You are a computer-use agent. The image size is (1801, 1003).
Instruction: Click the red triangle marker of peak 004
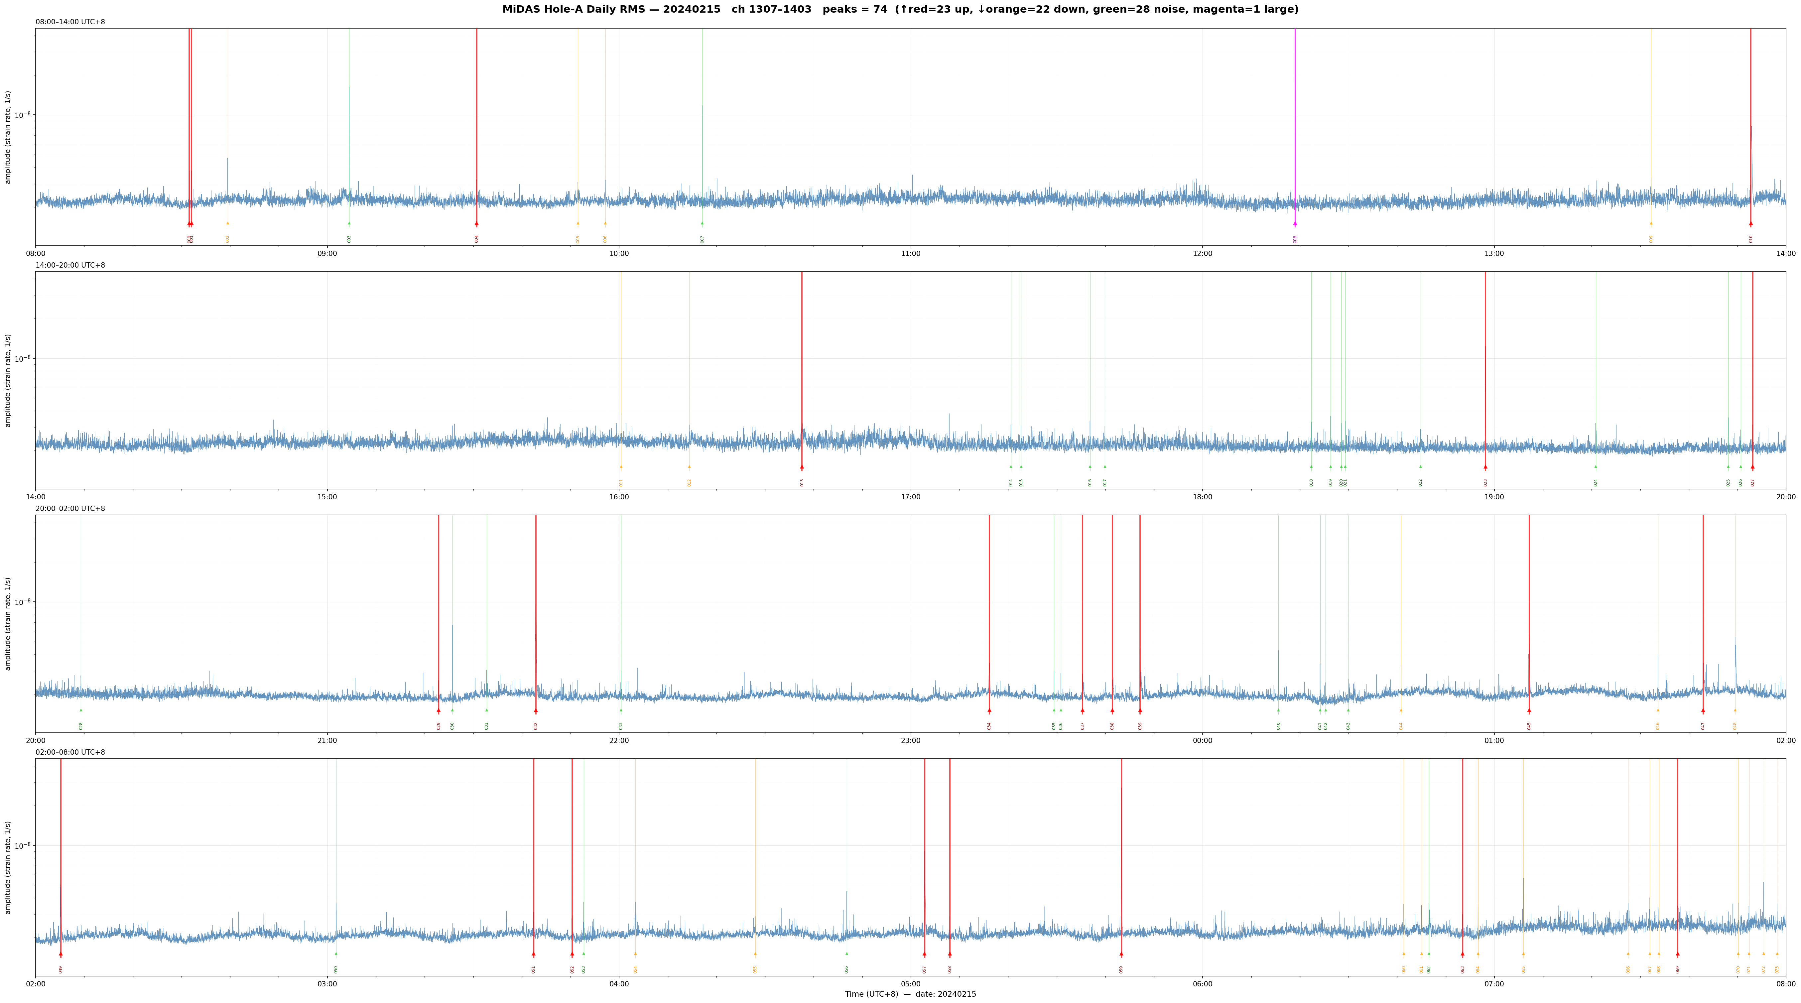[x=477, y=224]
